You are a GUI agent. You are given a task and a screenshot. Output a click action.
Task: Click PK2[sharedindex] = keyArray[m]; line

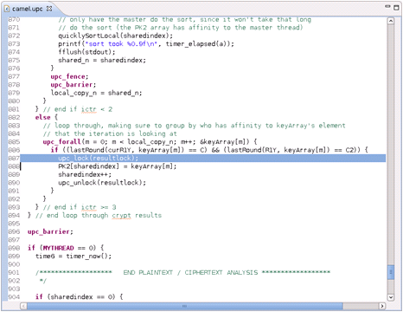point(118,166)
